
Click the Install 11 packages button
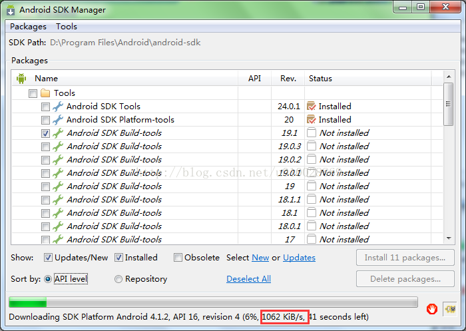coord(405,258)
